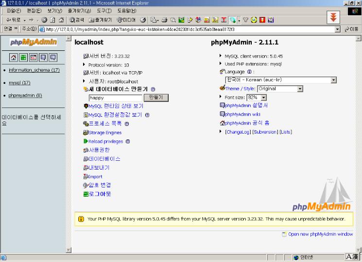Viewport: 362px width, 262px height.
Task: Click the 즐겨찾기 (Favorites) toolbar button
Action: point(100,20)
